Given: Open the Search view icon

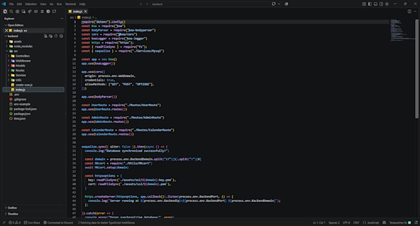Looking at the screenshot, I should tap(11, 12).
